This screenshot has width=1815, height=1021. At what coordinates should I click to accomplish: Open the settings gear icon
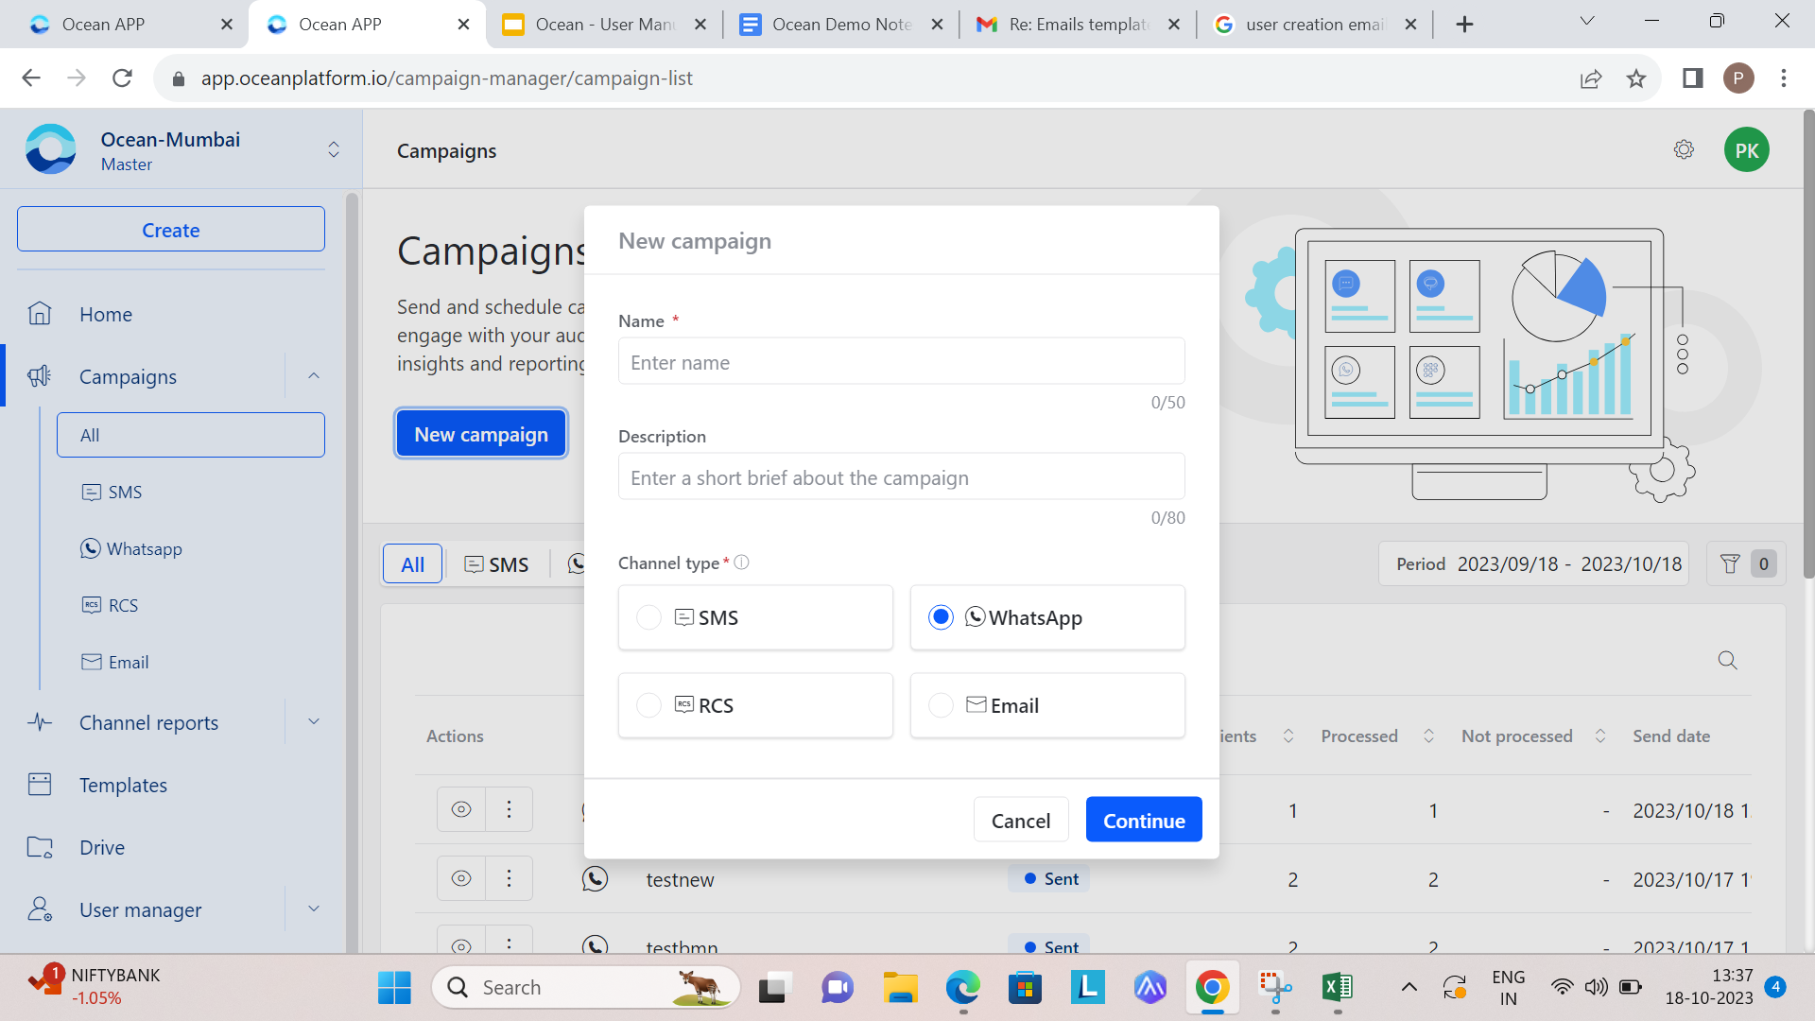coord(1684,149)
